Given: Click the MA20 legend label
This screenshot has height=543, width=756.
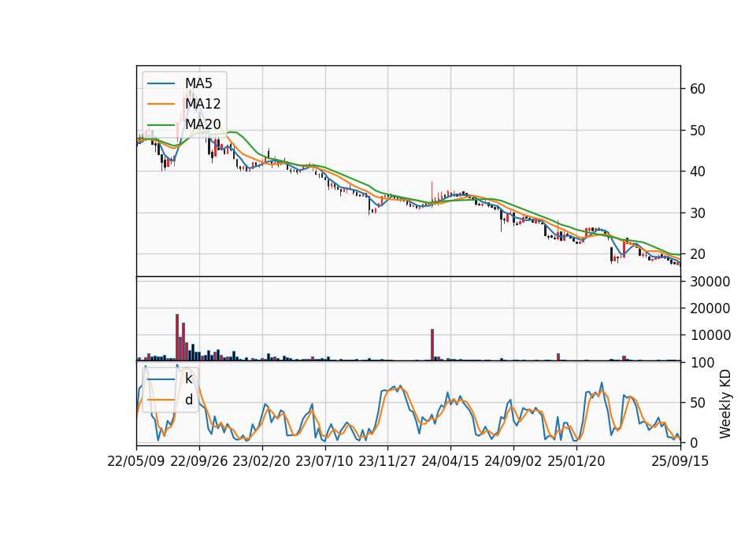Looking at the screenshot, I should click(x=202, y=124).
